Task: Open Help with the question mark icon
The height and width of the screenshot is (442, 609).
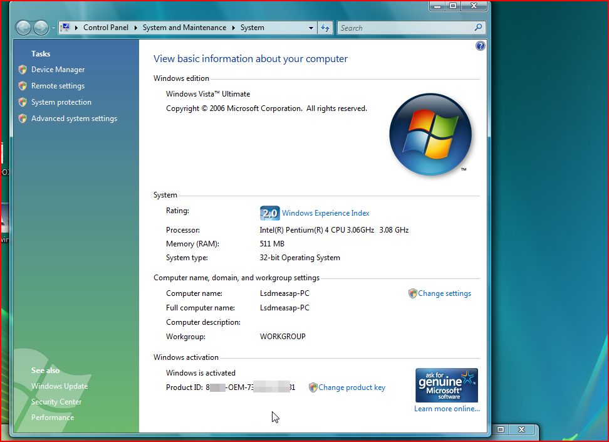Action: point(481,46)
